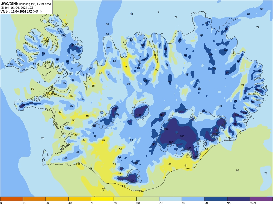Click the 10–20 orange legend swatch
273x205 pixels.
click(34, 199)
